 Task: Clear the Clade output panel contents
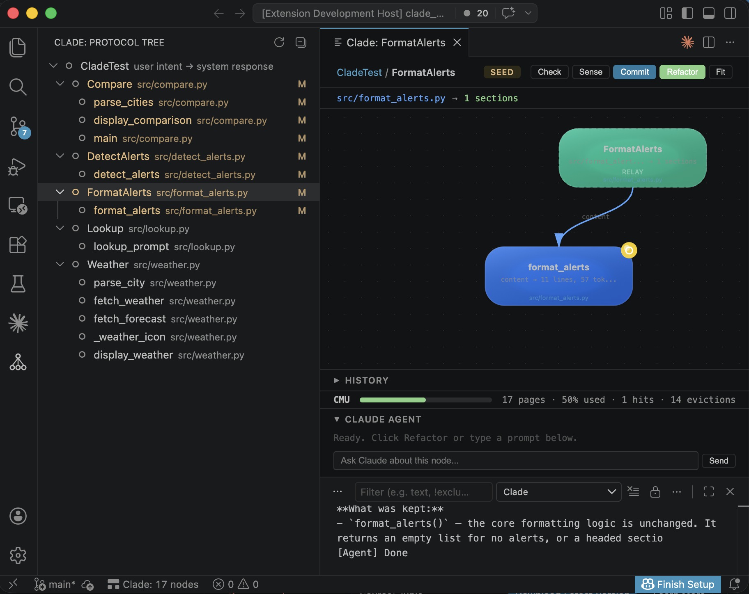(634, 492)
